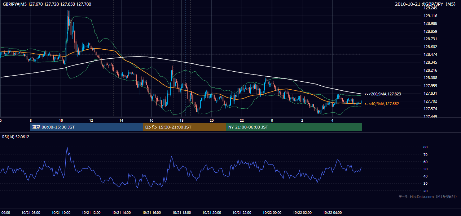Click the RSI axis level 70

pyautogui.click(x=426, y=154)
